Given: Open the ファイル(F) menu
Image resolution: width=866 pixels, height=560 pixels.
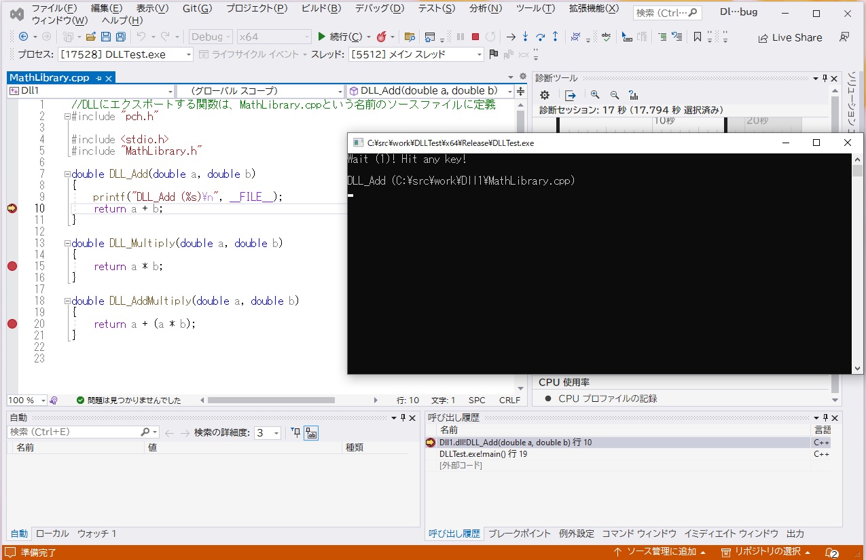Looking at the screenshot, I should [x=54, y=8].
